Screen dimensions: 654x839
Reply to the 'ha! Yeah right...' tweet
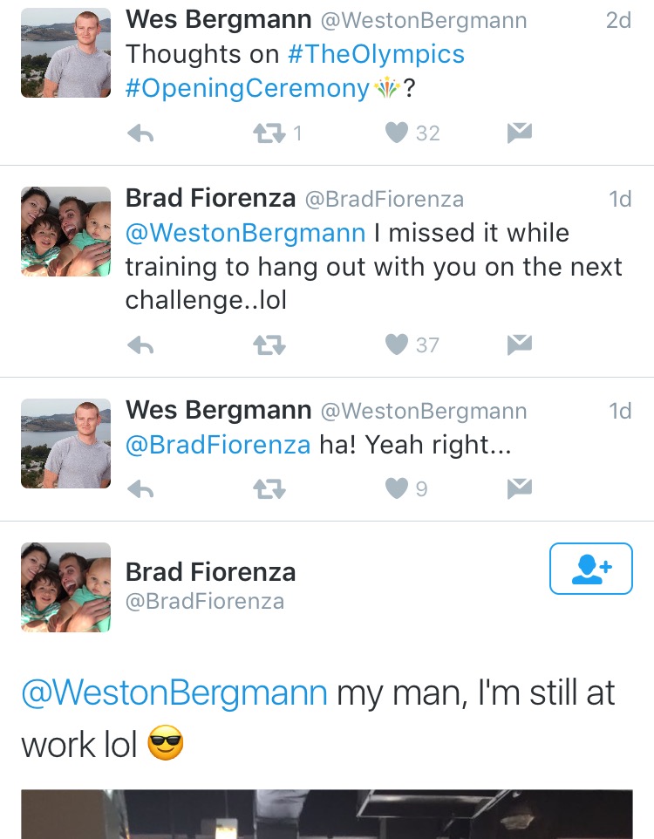[140, 488]
